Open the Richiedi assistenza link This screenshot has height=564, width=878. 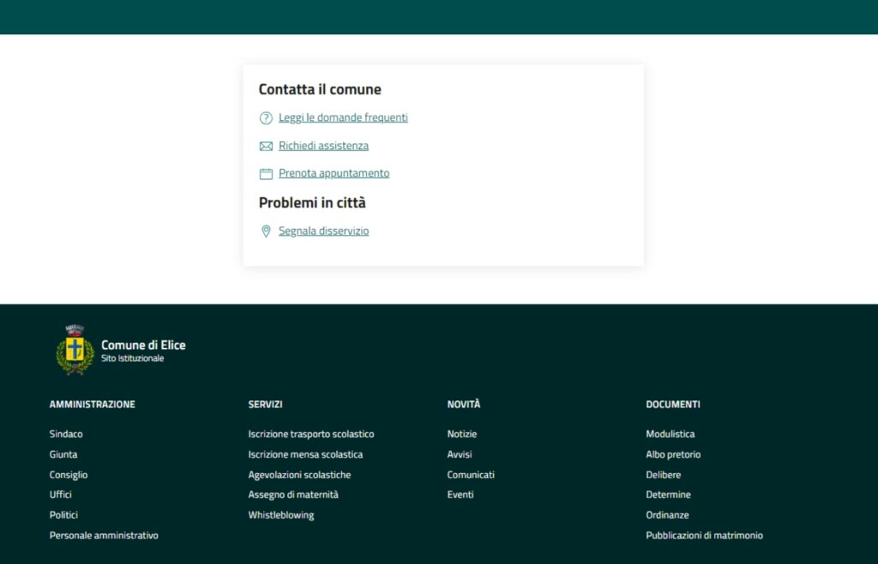tap(323, 146)
